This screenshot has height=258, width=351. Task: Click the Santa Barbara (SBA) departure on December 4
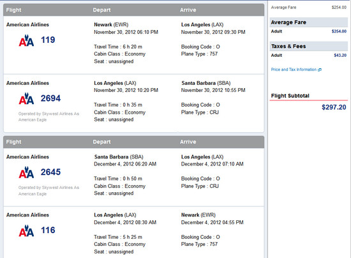(x=119, y=156)
